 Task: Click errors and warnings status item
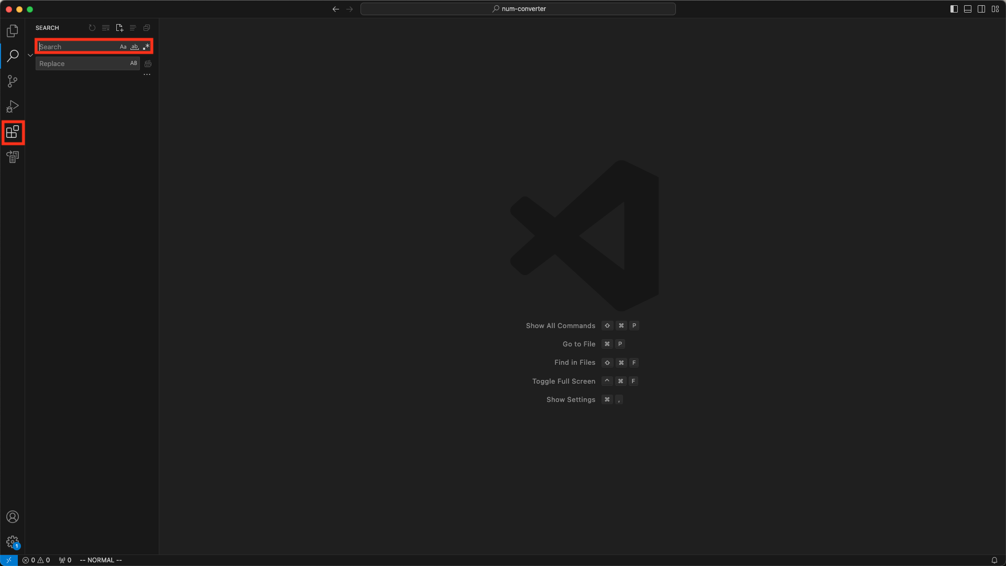click(36, 560)
